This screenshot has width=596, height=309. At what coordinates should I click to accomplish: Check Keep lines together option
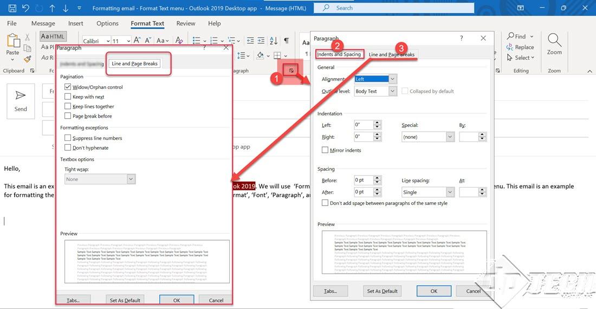(68, 106)
